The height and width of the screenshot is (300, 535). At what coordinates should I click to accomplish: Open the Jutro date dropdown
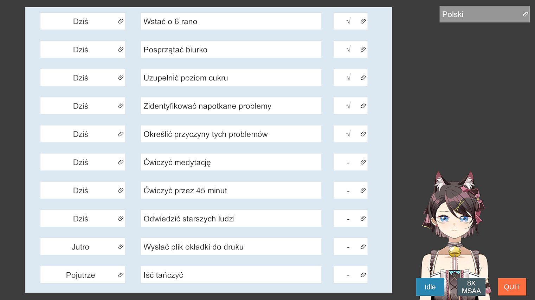[80, 247]
